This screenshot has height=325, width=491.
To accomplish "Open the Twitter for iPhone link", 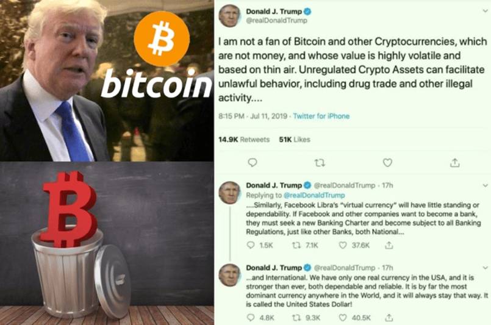I will pos(321,116).
